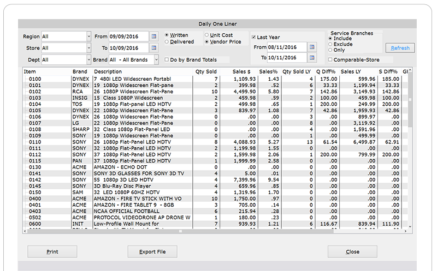Sort by the Sales% column header
The height and width of the screenshot is (271, 437).
coord(268,71)
